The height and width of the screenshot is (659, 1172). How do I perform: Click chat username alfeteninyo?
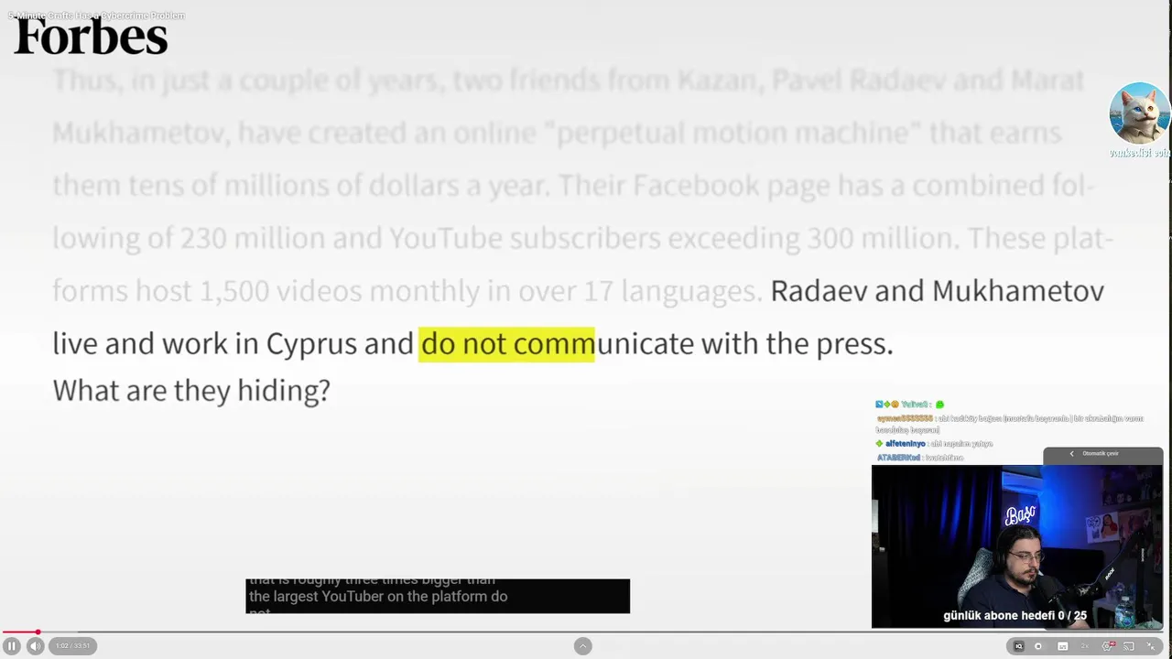tap(905, 444)
